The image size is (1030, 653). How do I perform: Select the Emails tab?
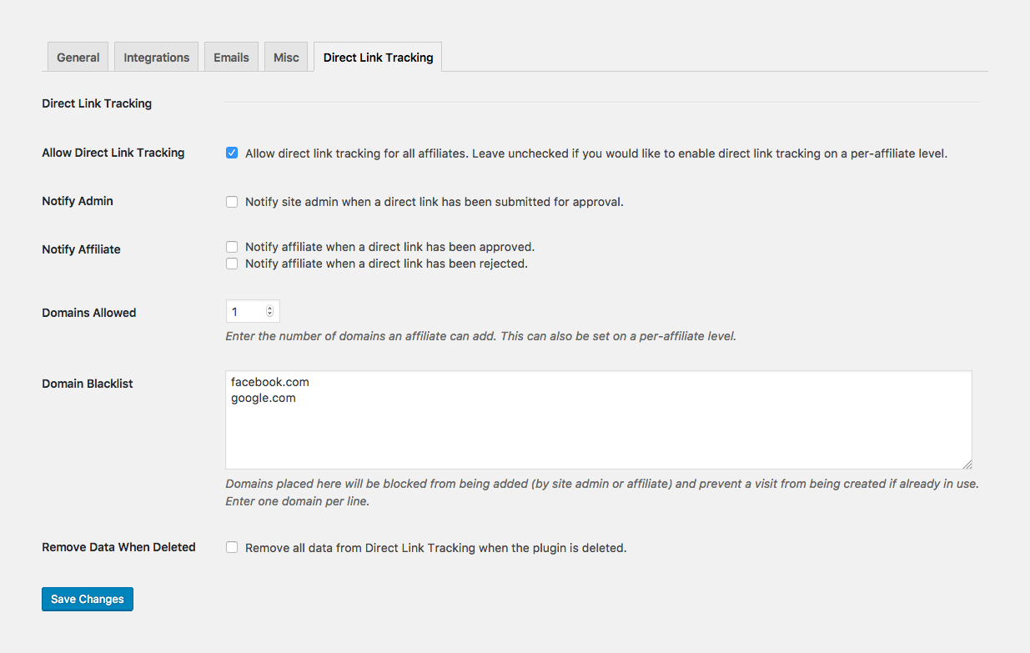(x=231, y=57)
